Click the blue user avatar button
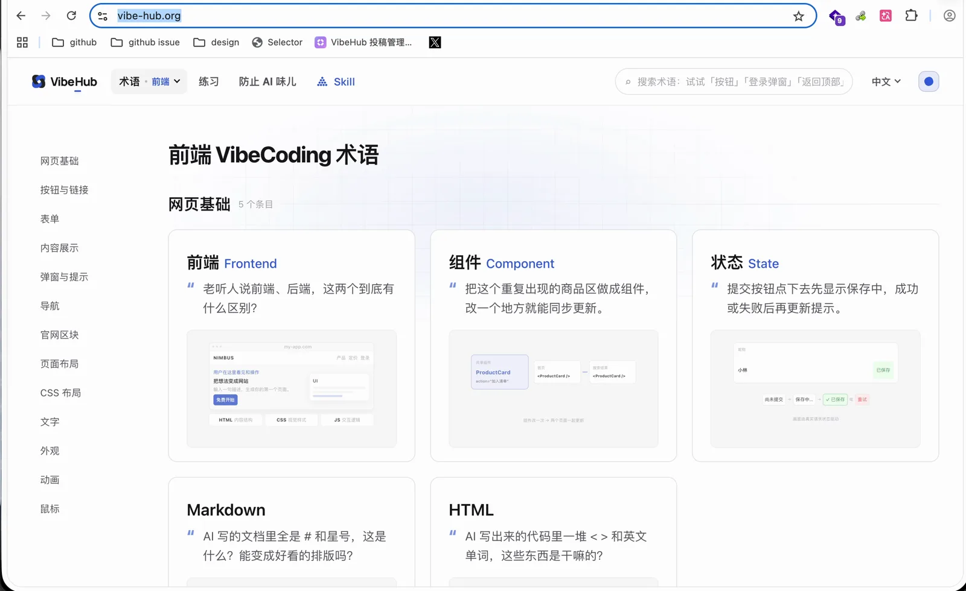Viewport: 966px width, 591px height. (x=929, y=81)
